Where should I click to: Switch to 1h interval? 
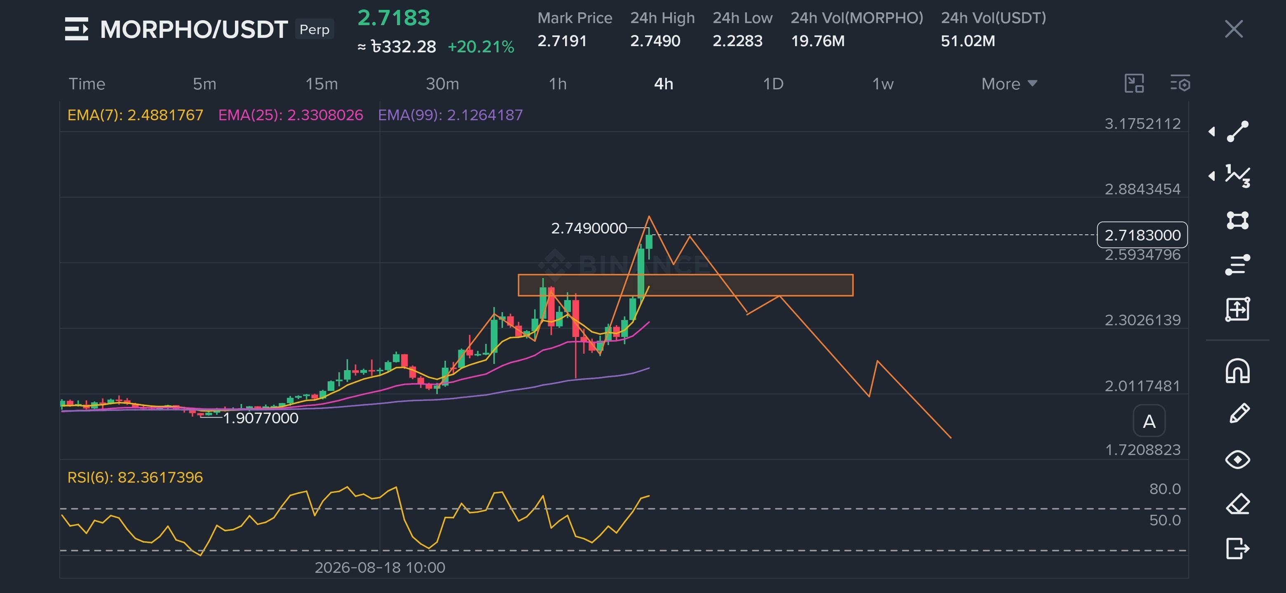[x=558, y=84]
